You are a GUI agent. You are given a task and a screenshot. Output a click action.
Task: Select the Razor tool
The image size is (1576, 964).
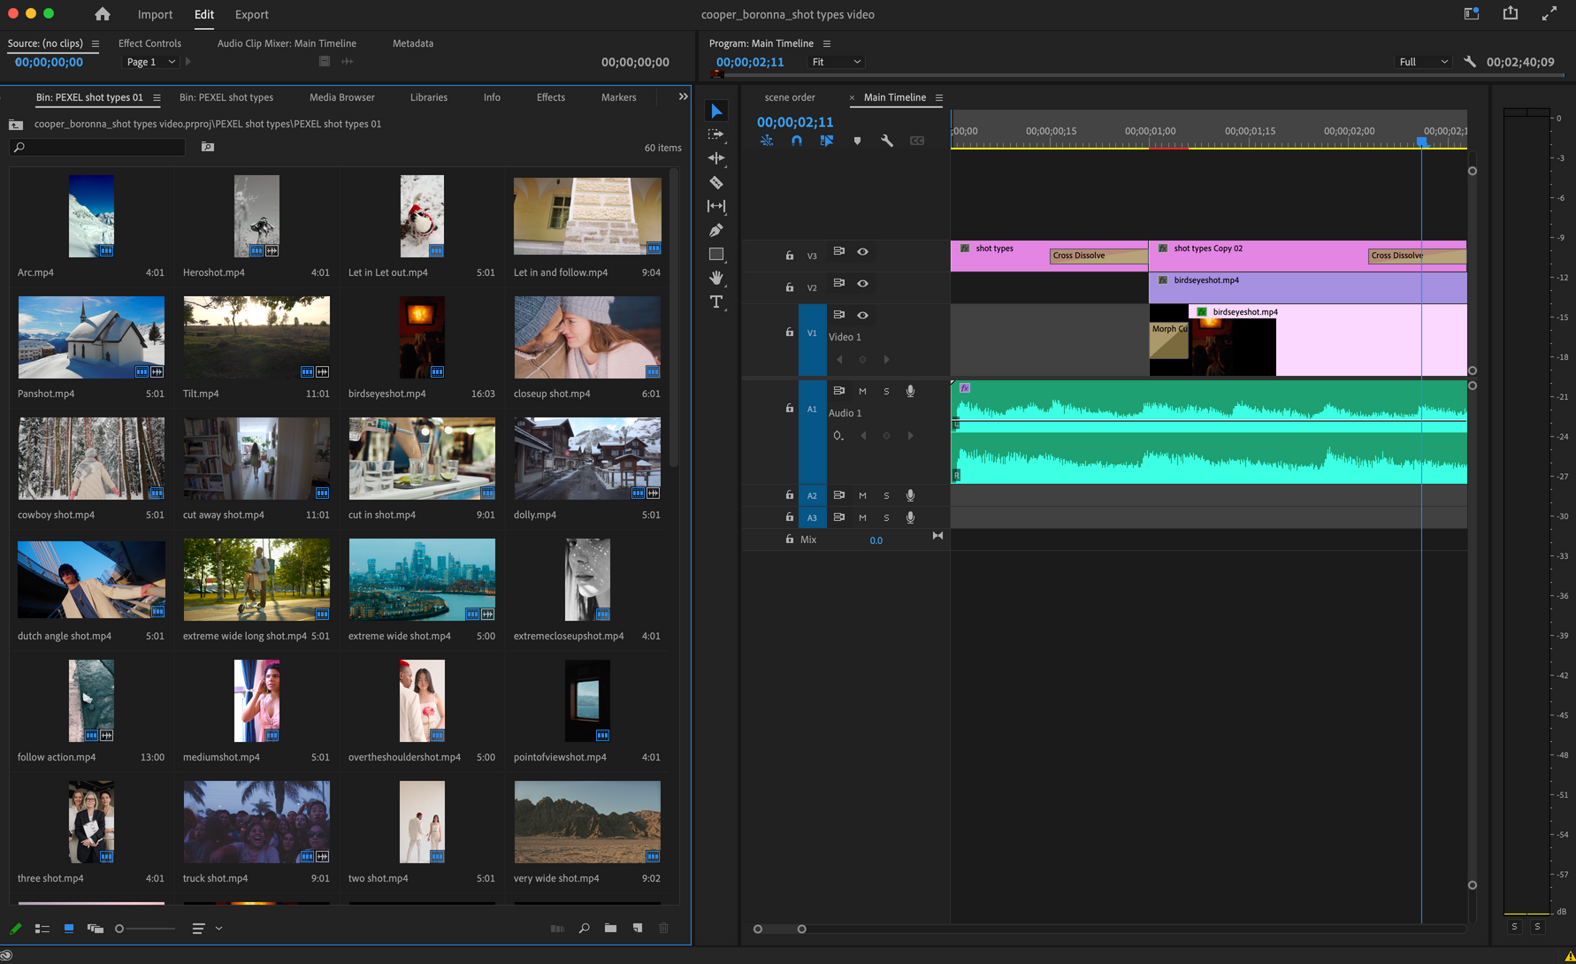716,182
